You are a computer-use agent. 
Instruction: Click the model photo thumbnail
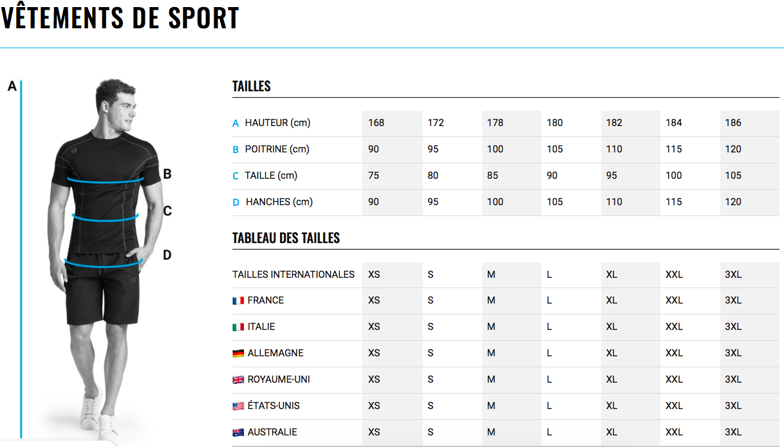click(106, 257)
